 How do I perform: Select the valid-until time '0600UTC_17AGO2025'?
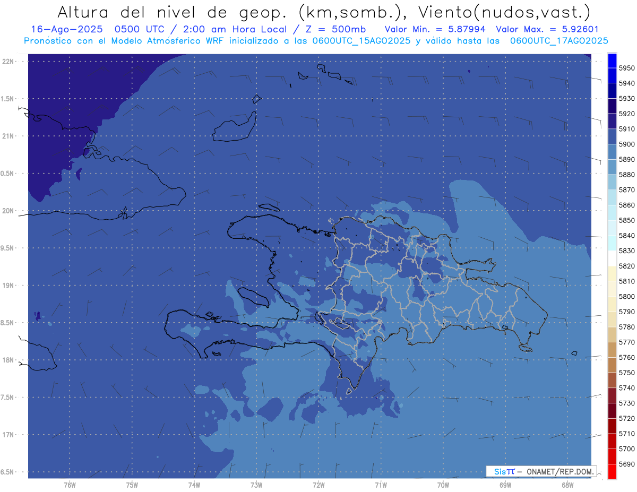pos(558,41)
